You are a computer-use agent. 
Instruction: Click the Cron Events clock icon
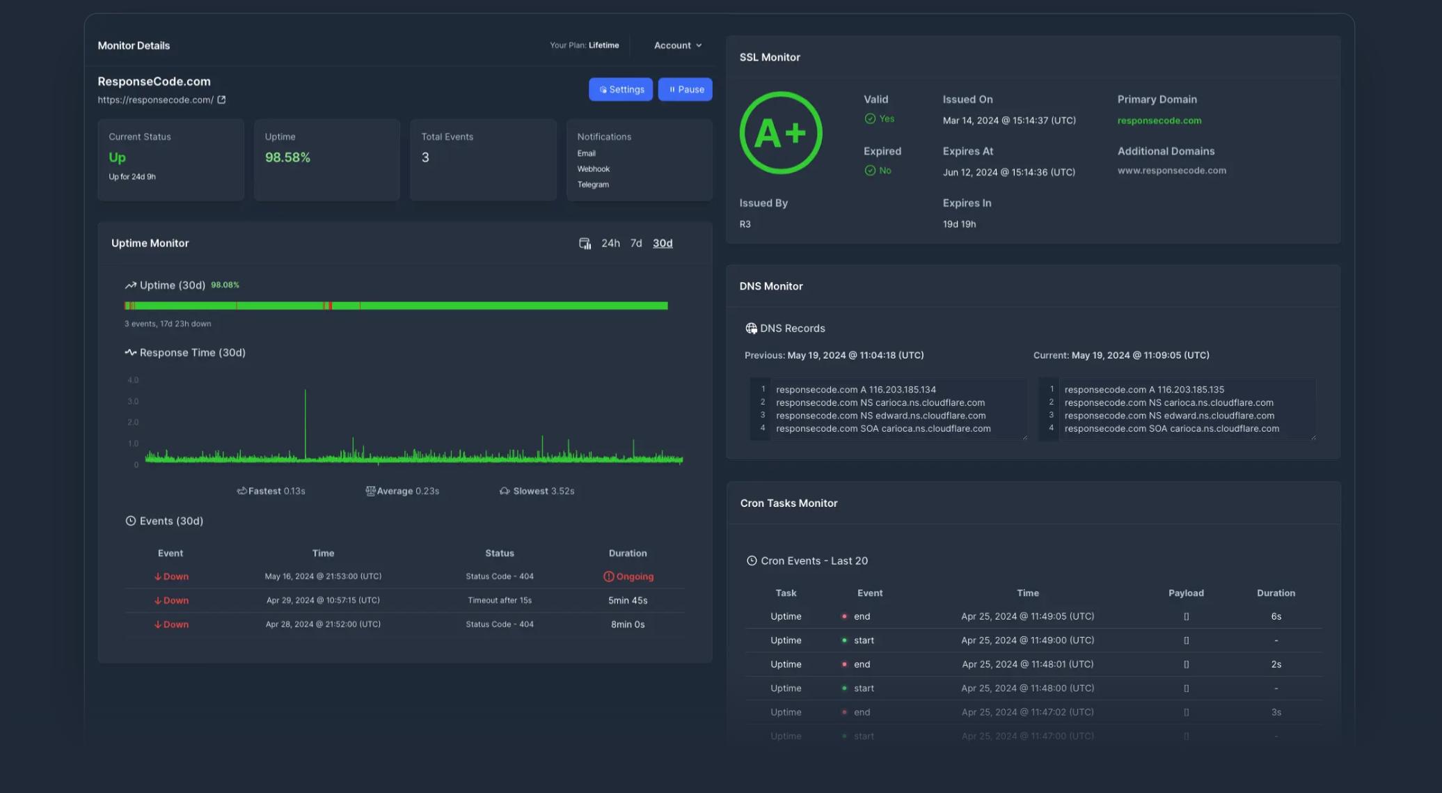pos(752,560)
